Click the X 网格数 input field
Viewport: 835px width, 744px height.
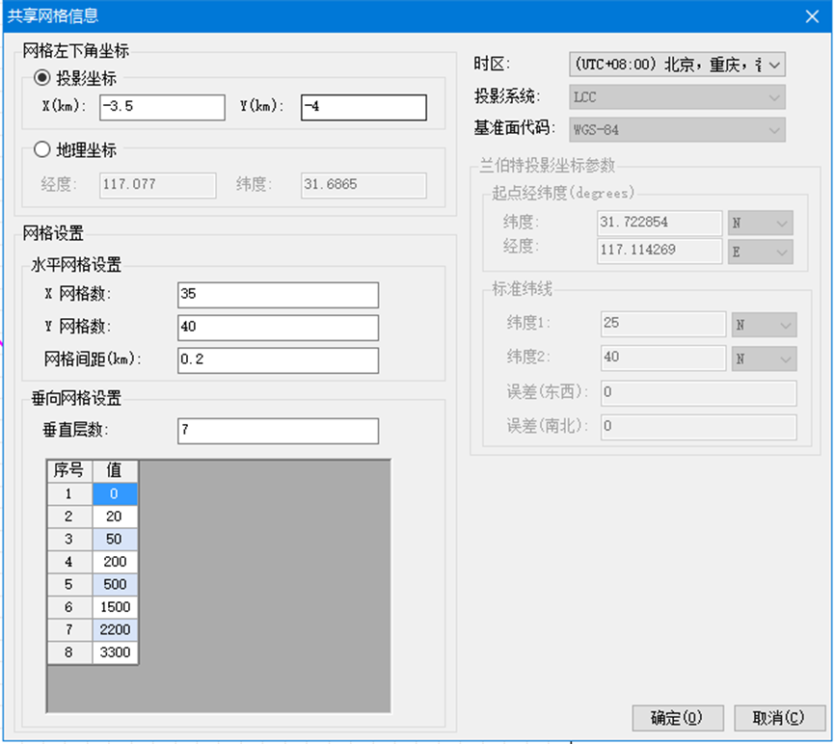(278, 295)
